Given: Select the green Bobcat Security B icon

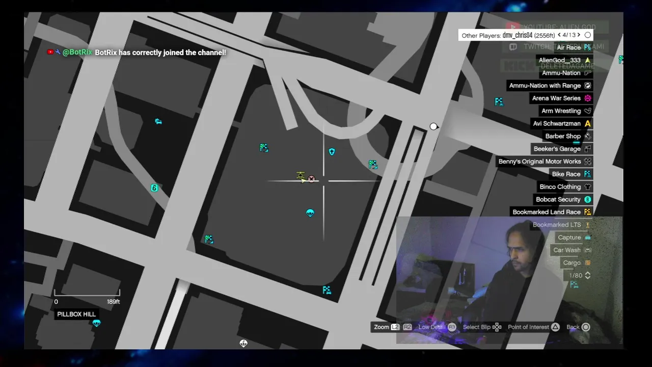Looking at the screenshot, I should pos(588,199).
